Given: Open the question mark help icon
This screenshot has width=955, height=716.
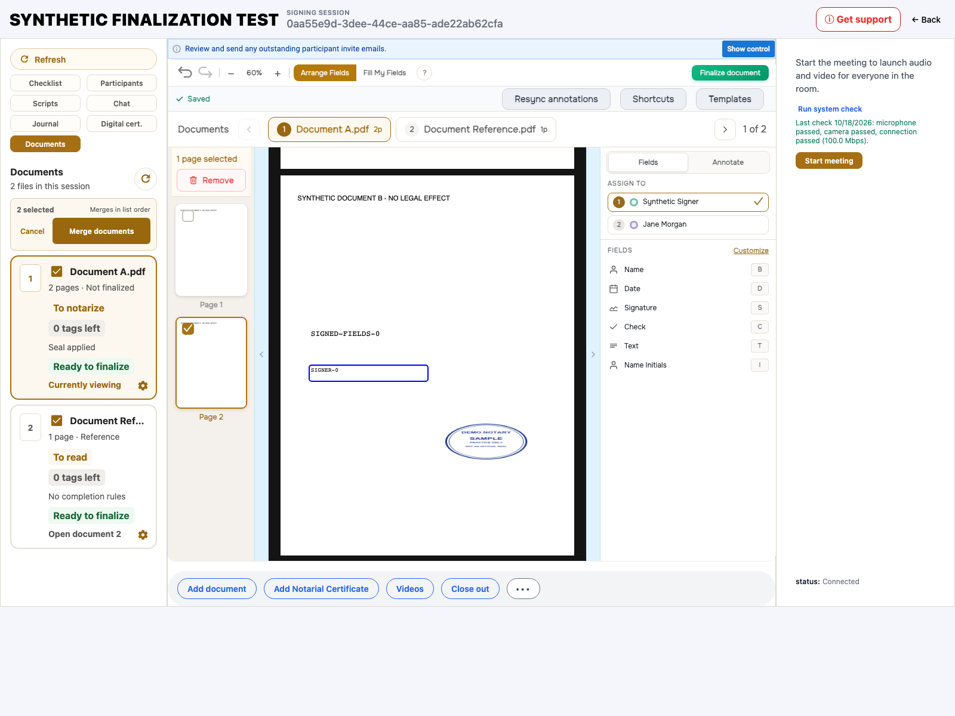Looking at the screenshot, I should point(424,73).
